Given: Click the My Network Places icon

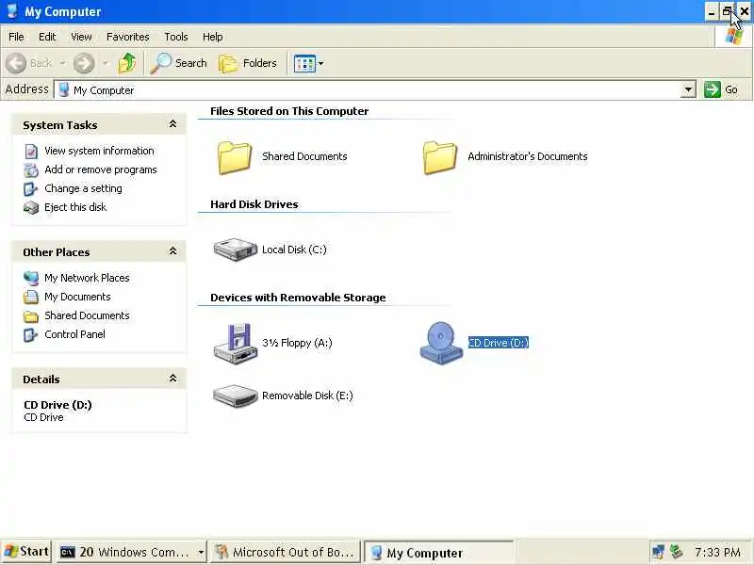Looking at the screenshot, I should tap(31, 278).
